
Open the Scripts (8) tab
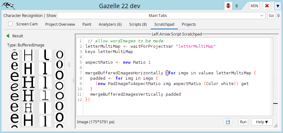pyautogui.click(x=138, y=24)
